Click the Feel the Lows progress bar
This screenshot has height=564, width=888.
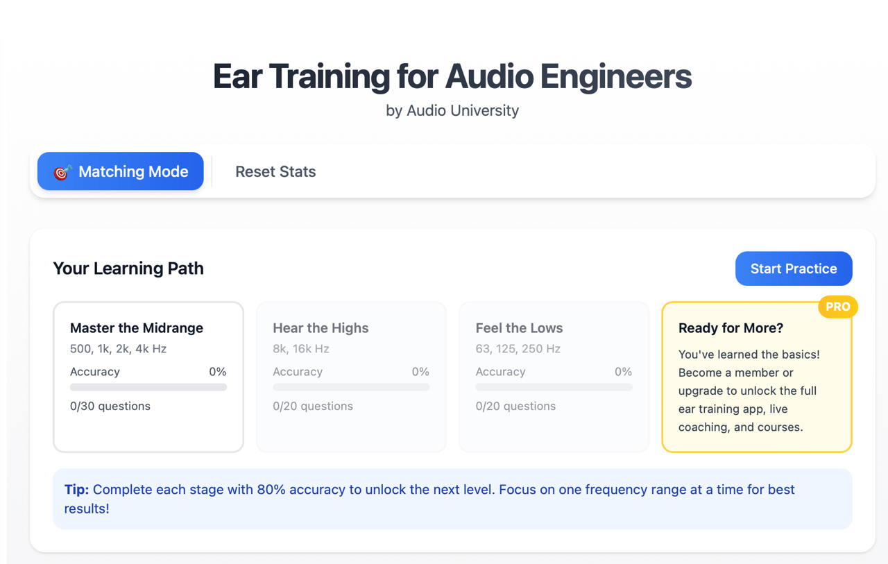tap(554, 387)
